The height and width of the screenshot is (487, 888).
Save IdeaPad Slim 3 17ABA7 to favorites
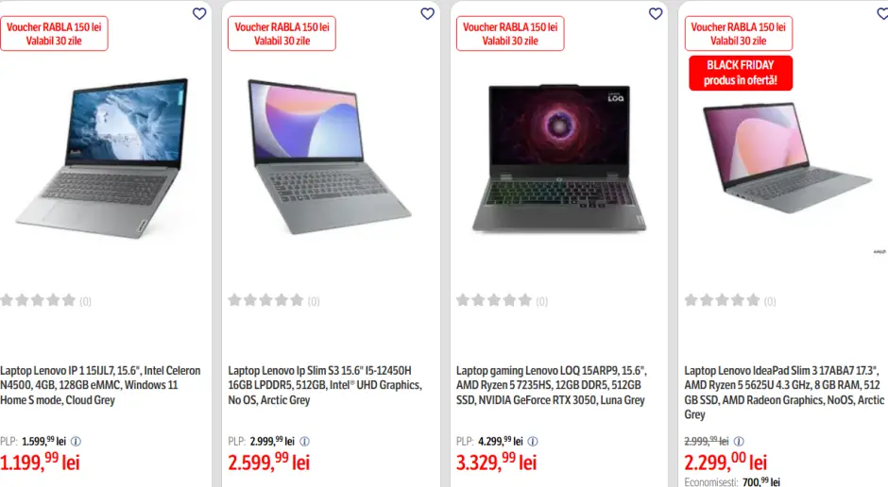(882, 13)
